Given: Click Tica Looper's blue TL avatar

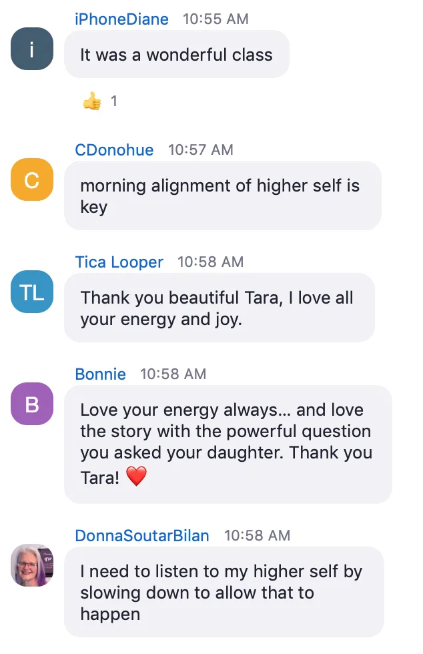Looking at the screenshot, I should tap(32, 292).
